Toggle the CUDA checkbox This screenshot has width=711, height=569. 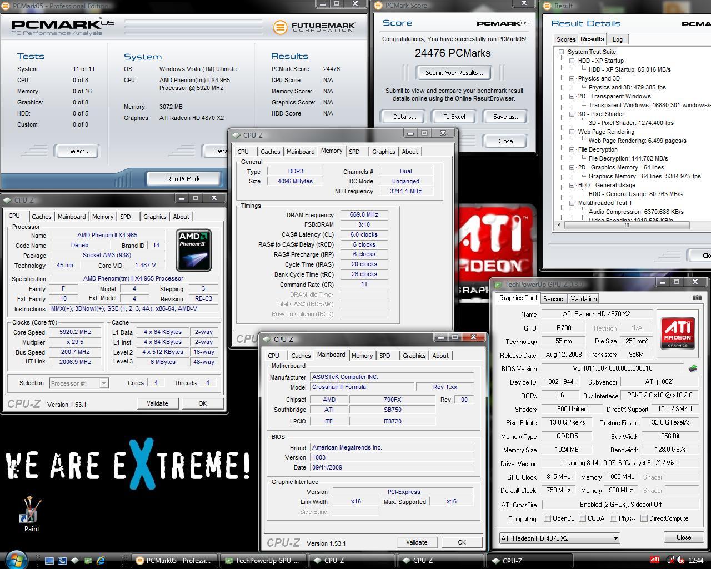(x=583, y=518)
